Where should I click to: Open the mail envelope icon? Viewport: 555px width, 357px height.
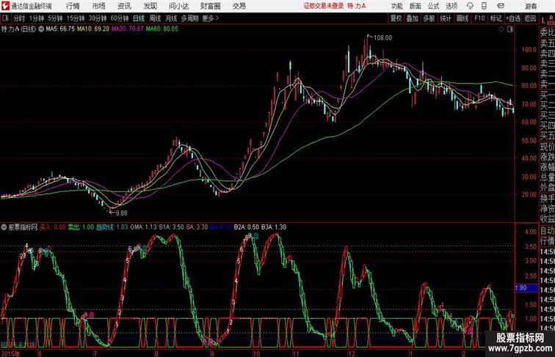coord(501,6)
